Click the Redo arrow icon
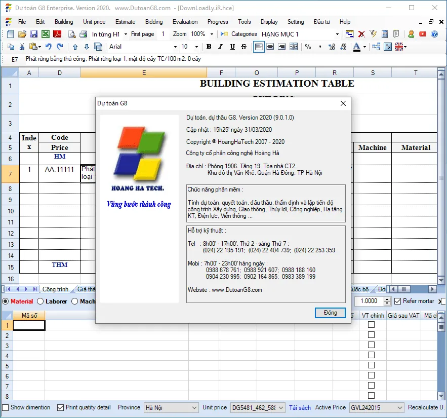 [x=60, y=47]
